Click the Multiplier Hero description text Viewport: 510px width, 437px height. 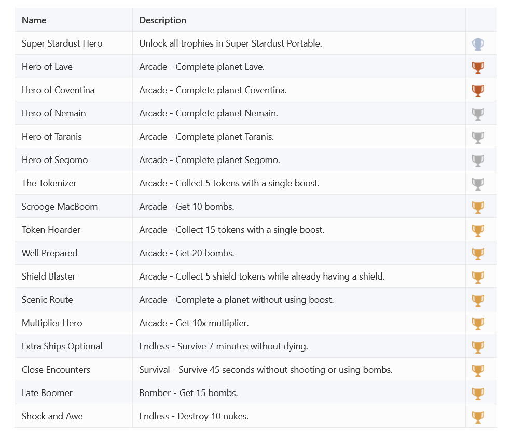pos(194,323)
